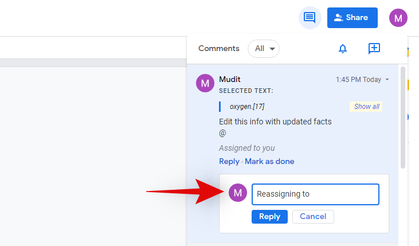Viewport: 419px width, 246px height.
Task: Expand comment options arrow beside timestamp
Action: (387, 80)
